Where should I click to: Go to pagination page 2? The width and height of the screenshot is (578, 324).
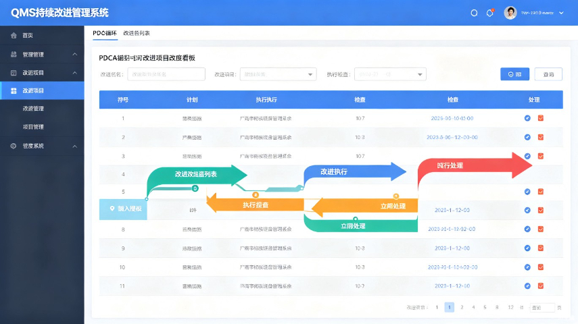(x=462, y=307)
